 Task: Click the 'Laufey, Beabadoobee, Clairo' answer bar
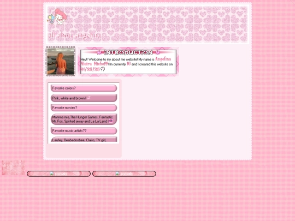tap(84, 140)
